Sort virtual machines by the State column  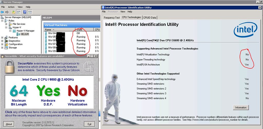click(x=84, y=30)
